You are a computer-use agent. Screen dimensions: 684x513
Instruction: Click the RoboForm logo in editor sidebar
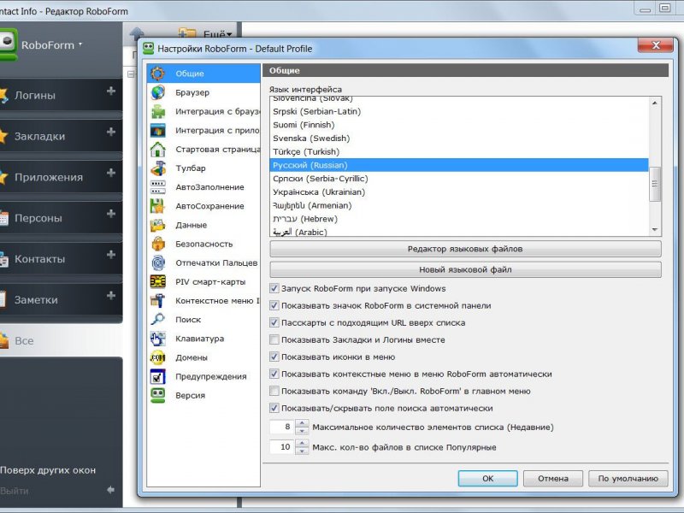point(9,44)
